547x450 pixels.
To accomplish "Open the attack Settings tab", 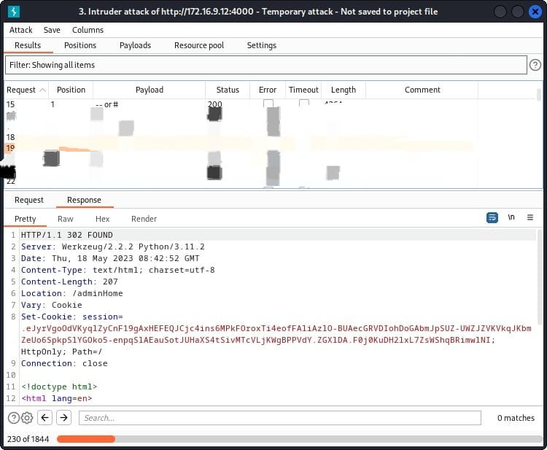I will (261, 45).
